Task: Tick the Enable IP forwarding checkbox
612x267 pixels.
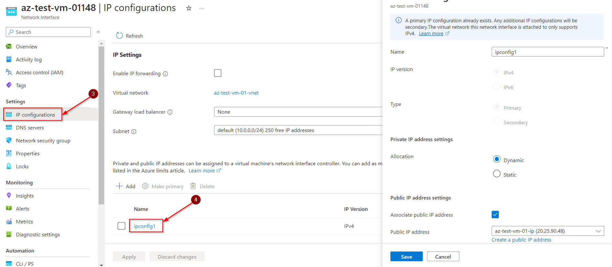Action: (218, 73)
